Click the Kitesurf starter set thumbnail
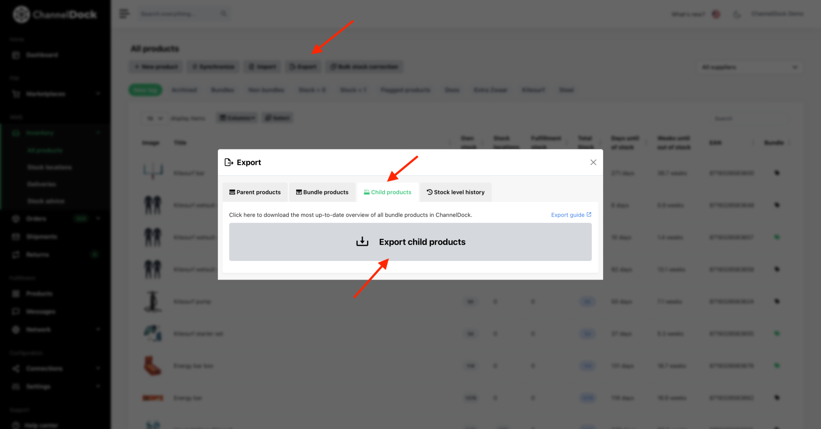Image resolution: width=821 pixels, height=429 pixels. click(x=153, y=333)
